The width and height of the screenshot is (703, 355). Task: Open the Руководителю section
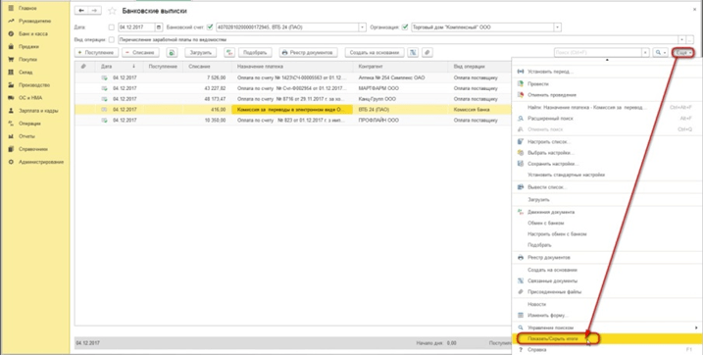(x=34, y=21)
